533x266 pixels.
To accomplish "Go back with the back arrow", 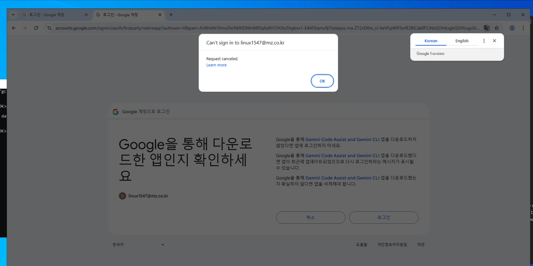I will click(14, 28).
